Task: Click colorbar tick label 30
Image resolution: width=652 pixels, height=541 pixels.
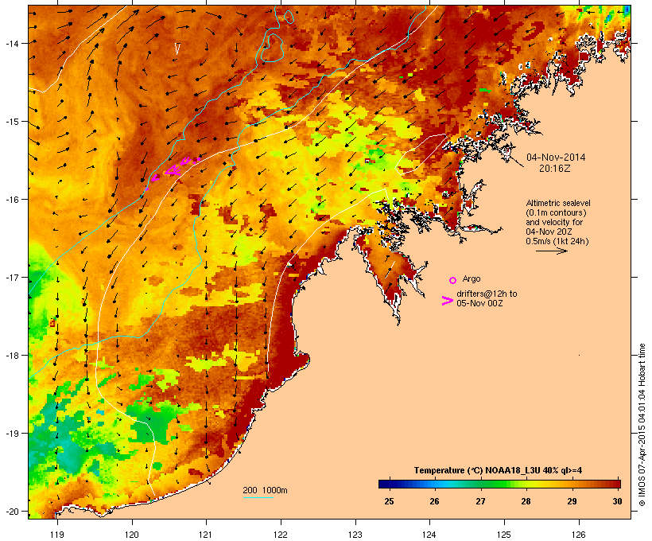Action: [617, 501]
